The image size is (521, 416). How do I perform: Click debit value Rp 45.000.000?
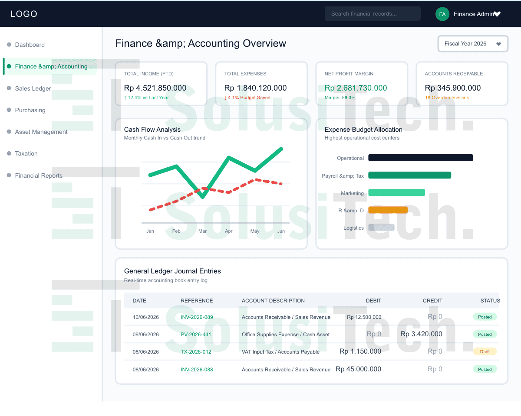(359, 369)
